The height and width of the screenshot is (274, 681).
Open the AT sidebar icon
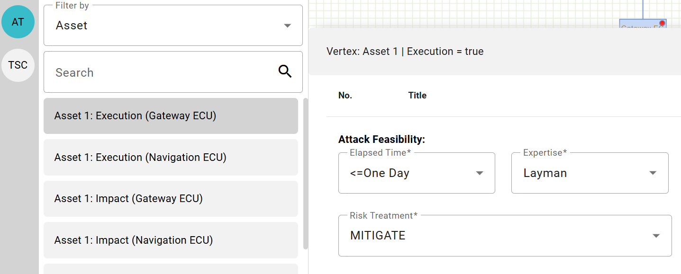click(x=18, y=22)
